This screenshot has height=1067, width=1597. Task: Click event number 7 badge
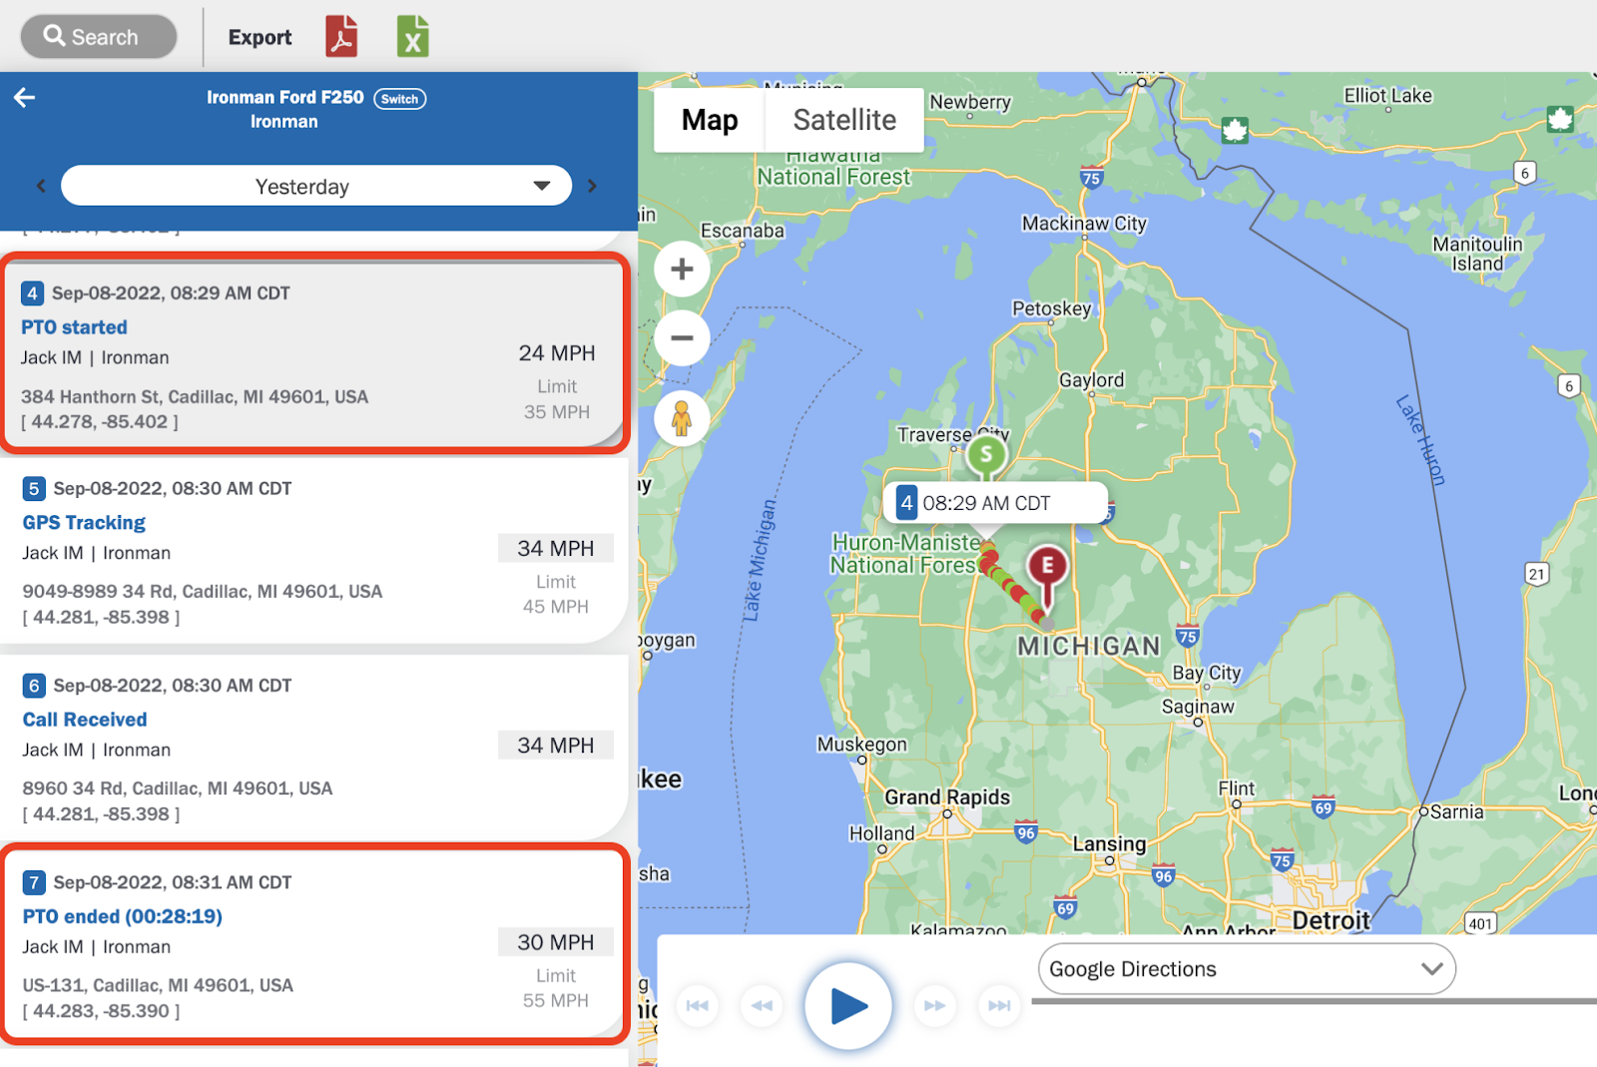pos(34,882)
